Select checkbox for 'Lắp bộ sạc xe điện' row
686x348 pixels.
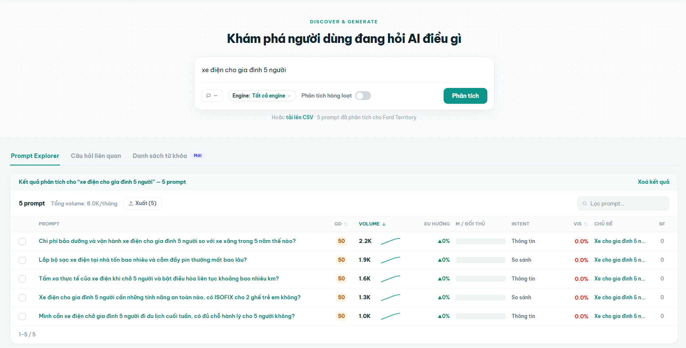(x=23, y=260)
